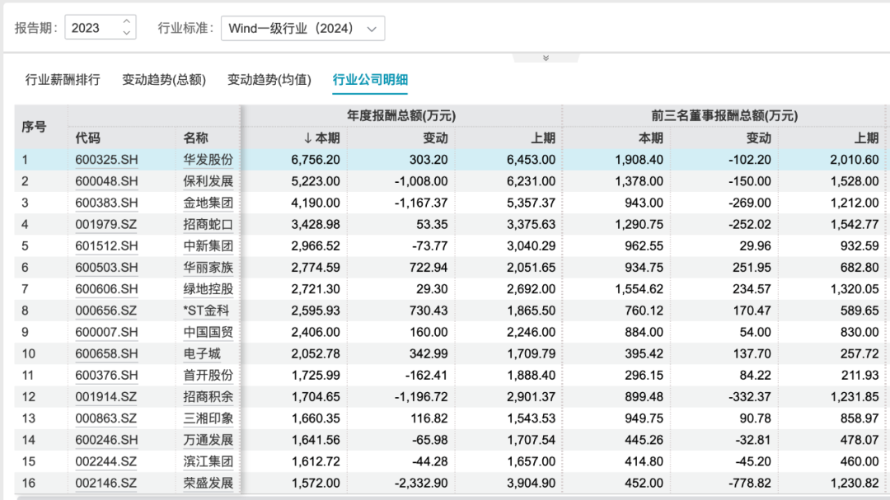890x500 pixels.
Task: Switch to 变动趋势(总额) tab
Action: click(x=164, y=80)
